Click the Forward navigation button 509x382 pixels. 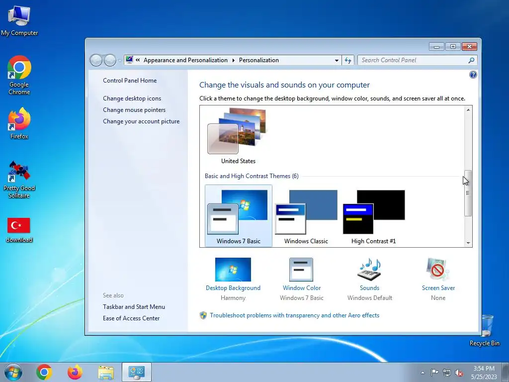point(110,60)
